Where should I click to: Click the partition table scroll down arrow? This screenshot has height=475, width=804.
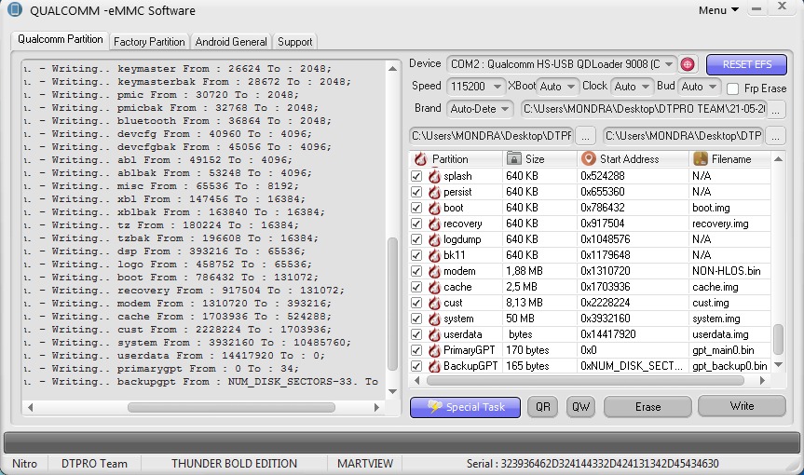[778, 365]
